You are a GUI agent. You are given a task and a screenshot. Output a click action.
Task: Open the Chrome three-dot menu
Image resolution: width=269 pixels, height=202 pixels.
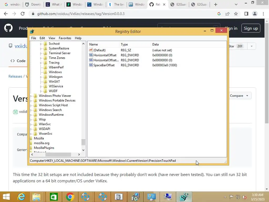(x=263, y=14)
